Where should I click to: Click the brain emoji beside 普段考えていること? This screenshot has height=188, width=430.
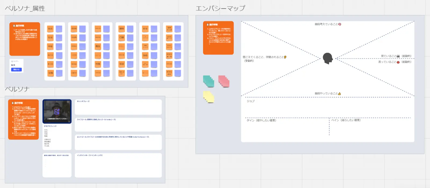click(340, 24)
